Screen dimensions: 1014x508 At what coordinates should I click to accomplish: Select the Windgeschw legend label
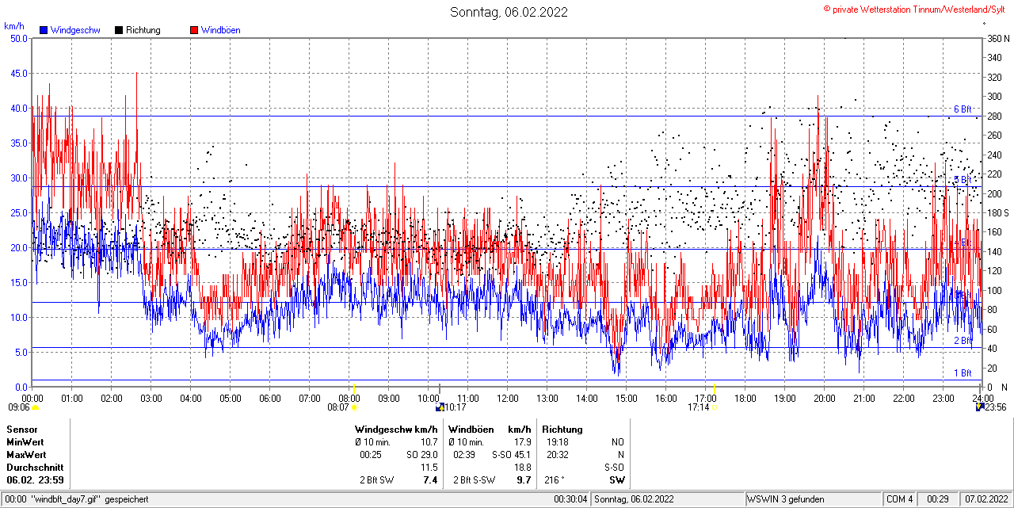(75, 30)
